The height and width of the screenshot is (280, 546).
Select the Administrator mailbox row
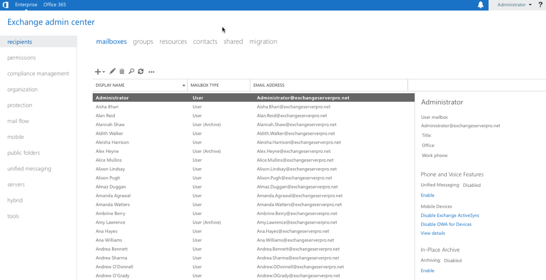pos(253,98)
